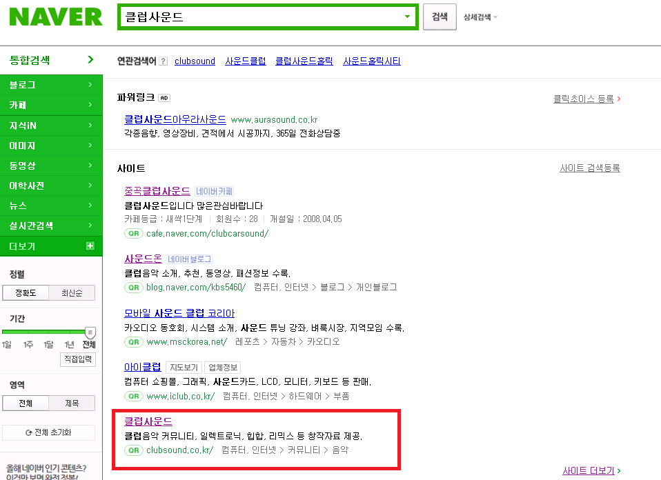This screenshot has height=480, width=661.
Task: Open the www.iclub.co.kr/ URL
Action: coord(180,396)
